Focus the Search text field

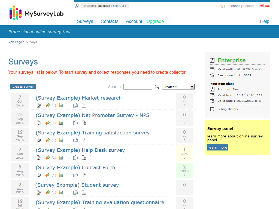138,87
